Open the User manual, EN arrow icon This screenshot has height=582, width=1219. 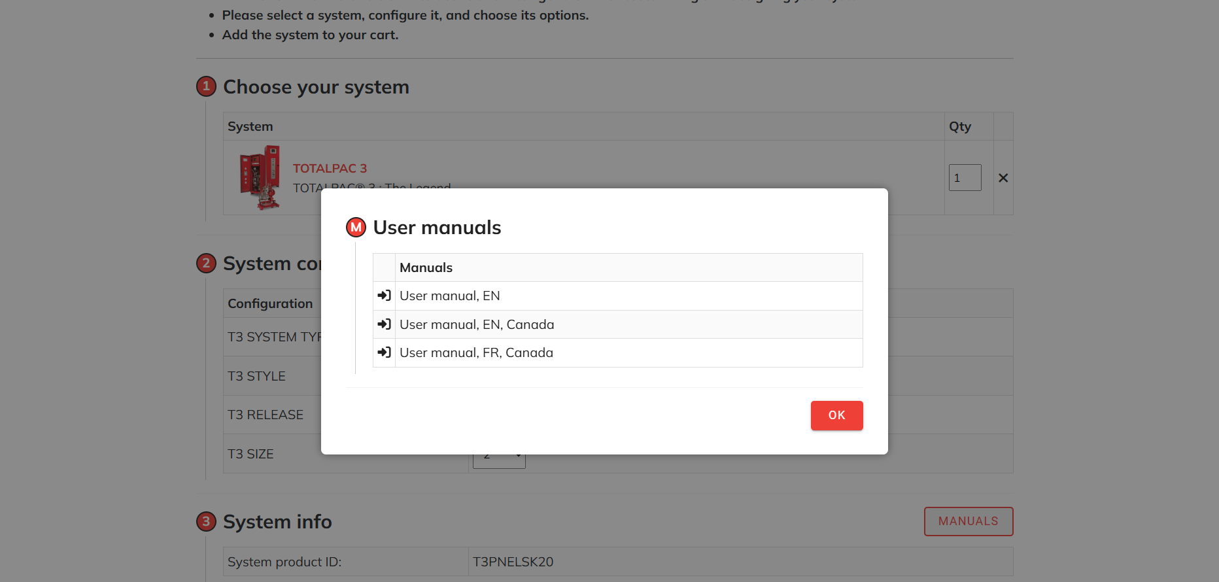pyautogui.click(x=384, y=296)
